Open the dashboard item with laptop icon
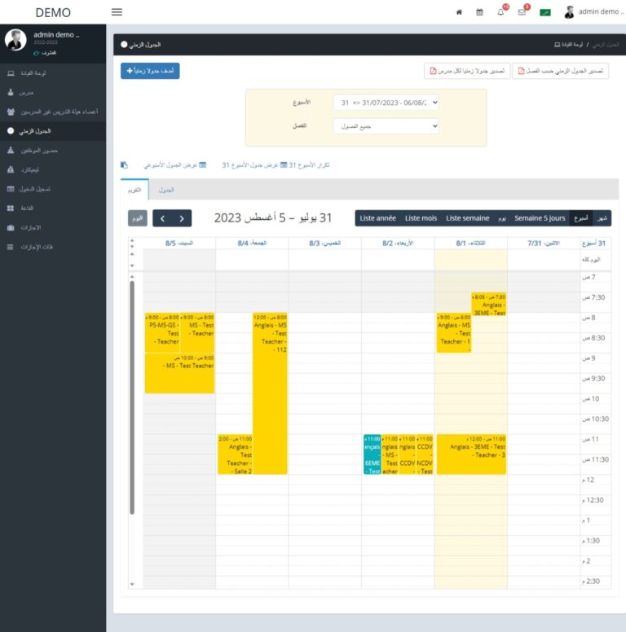This screenshot has width=626, height=632. [x=53, y=73]
